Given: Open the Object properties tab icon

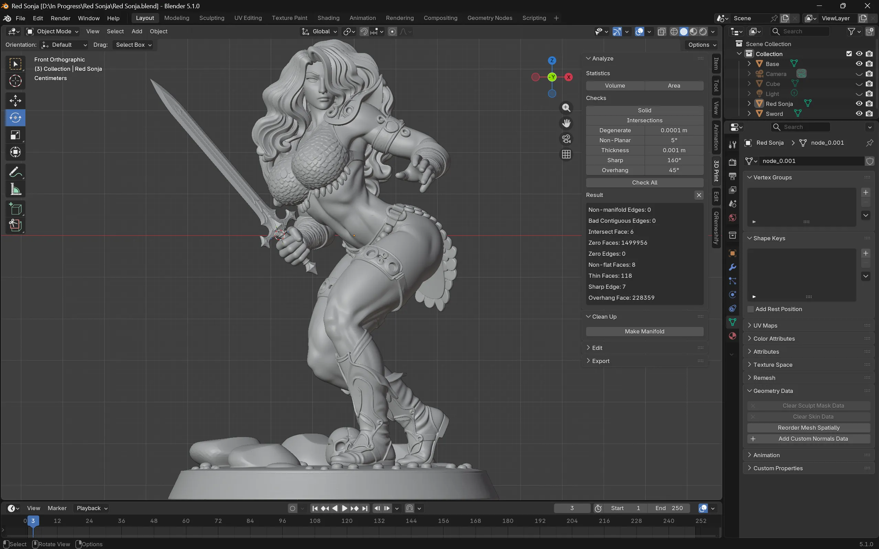Looking at the screenshot, I should point(732,253).
